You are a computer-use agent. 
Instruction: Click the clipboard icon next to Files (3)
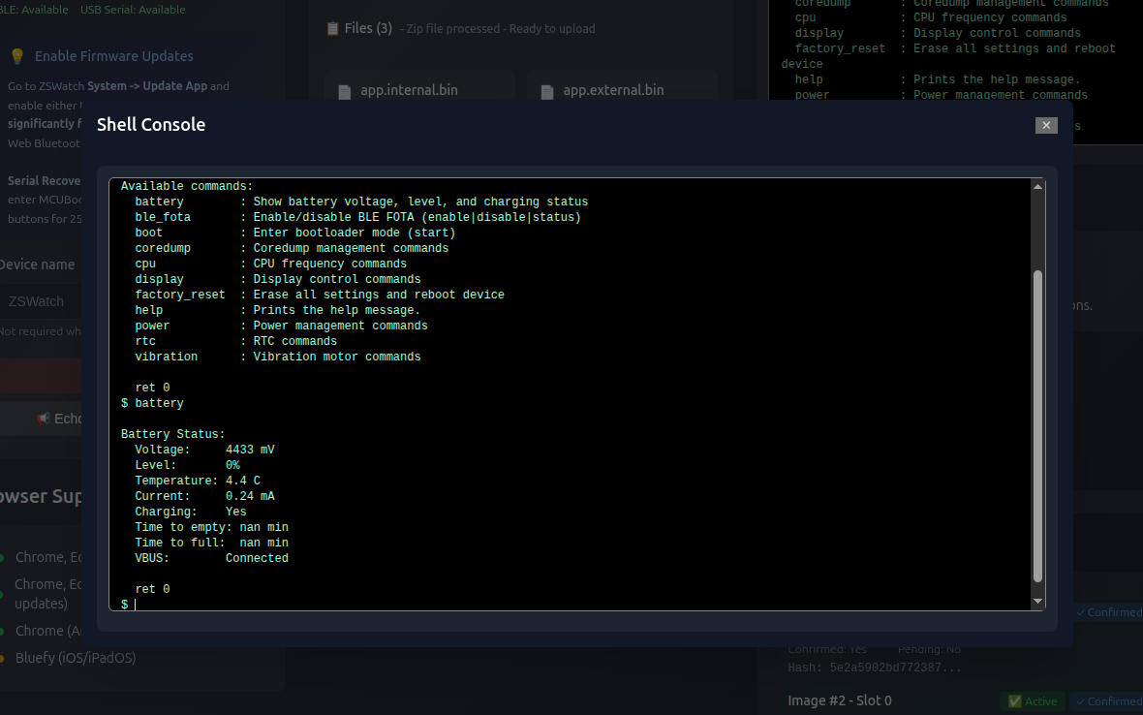click(333, 29)
